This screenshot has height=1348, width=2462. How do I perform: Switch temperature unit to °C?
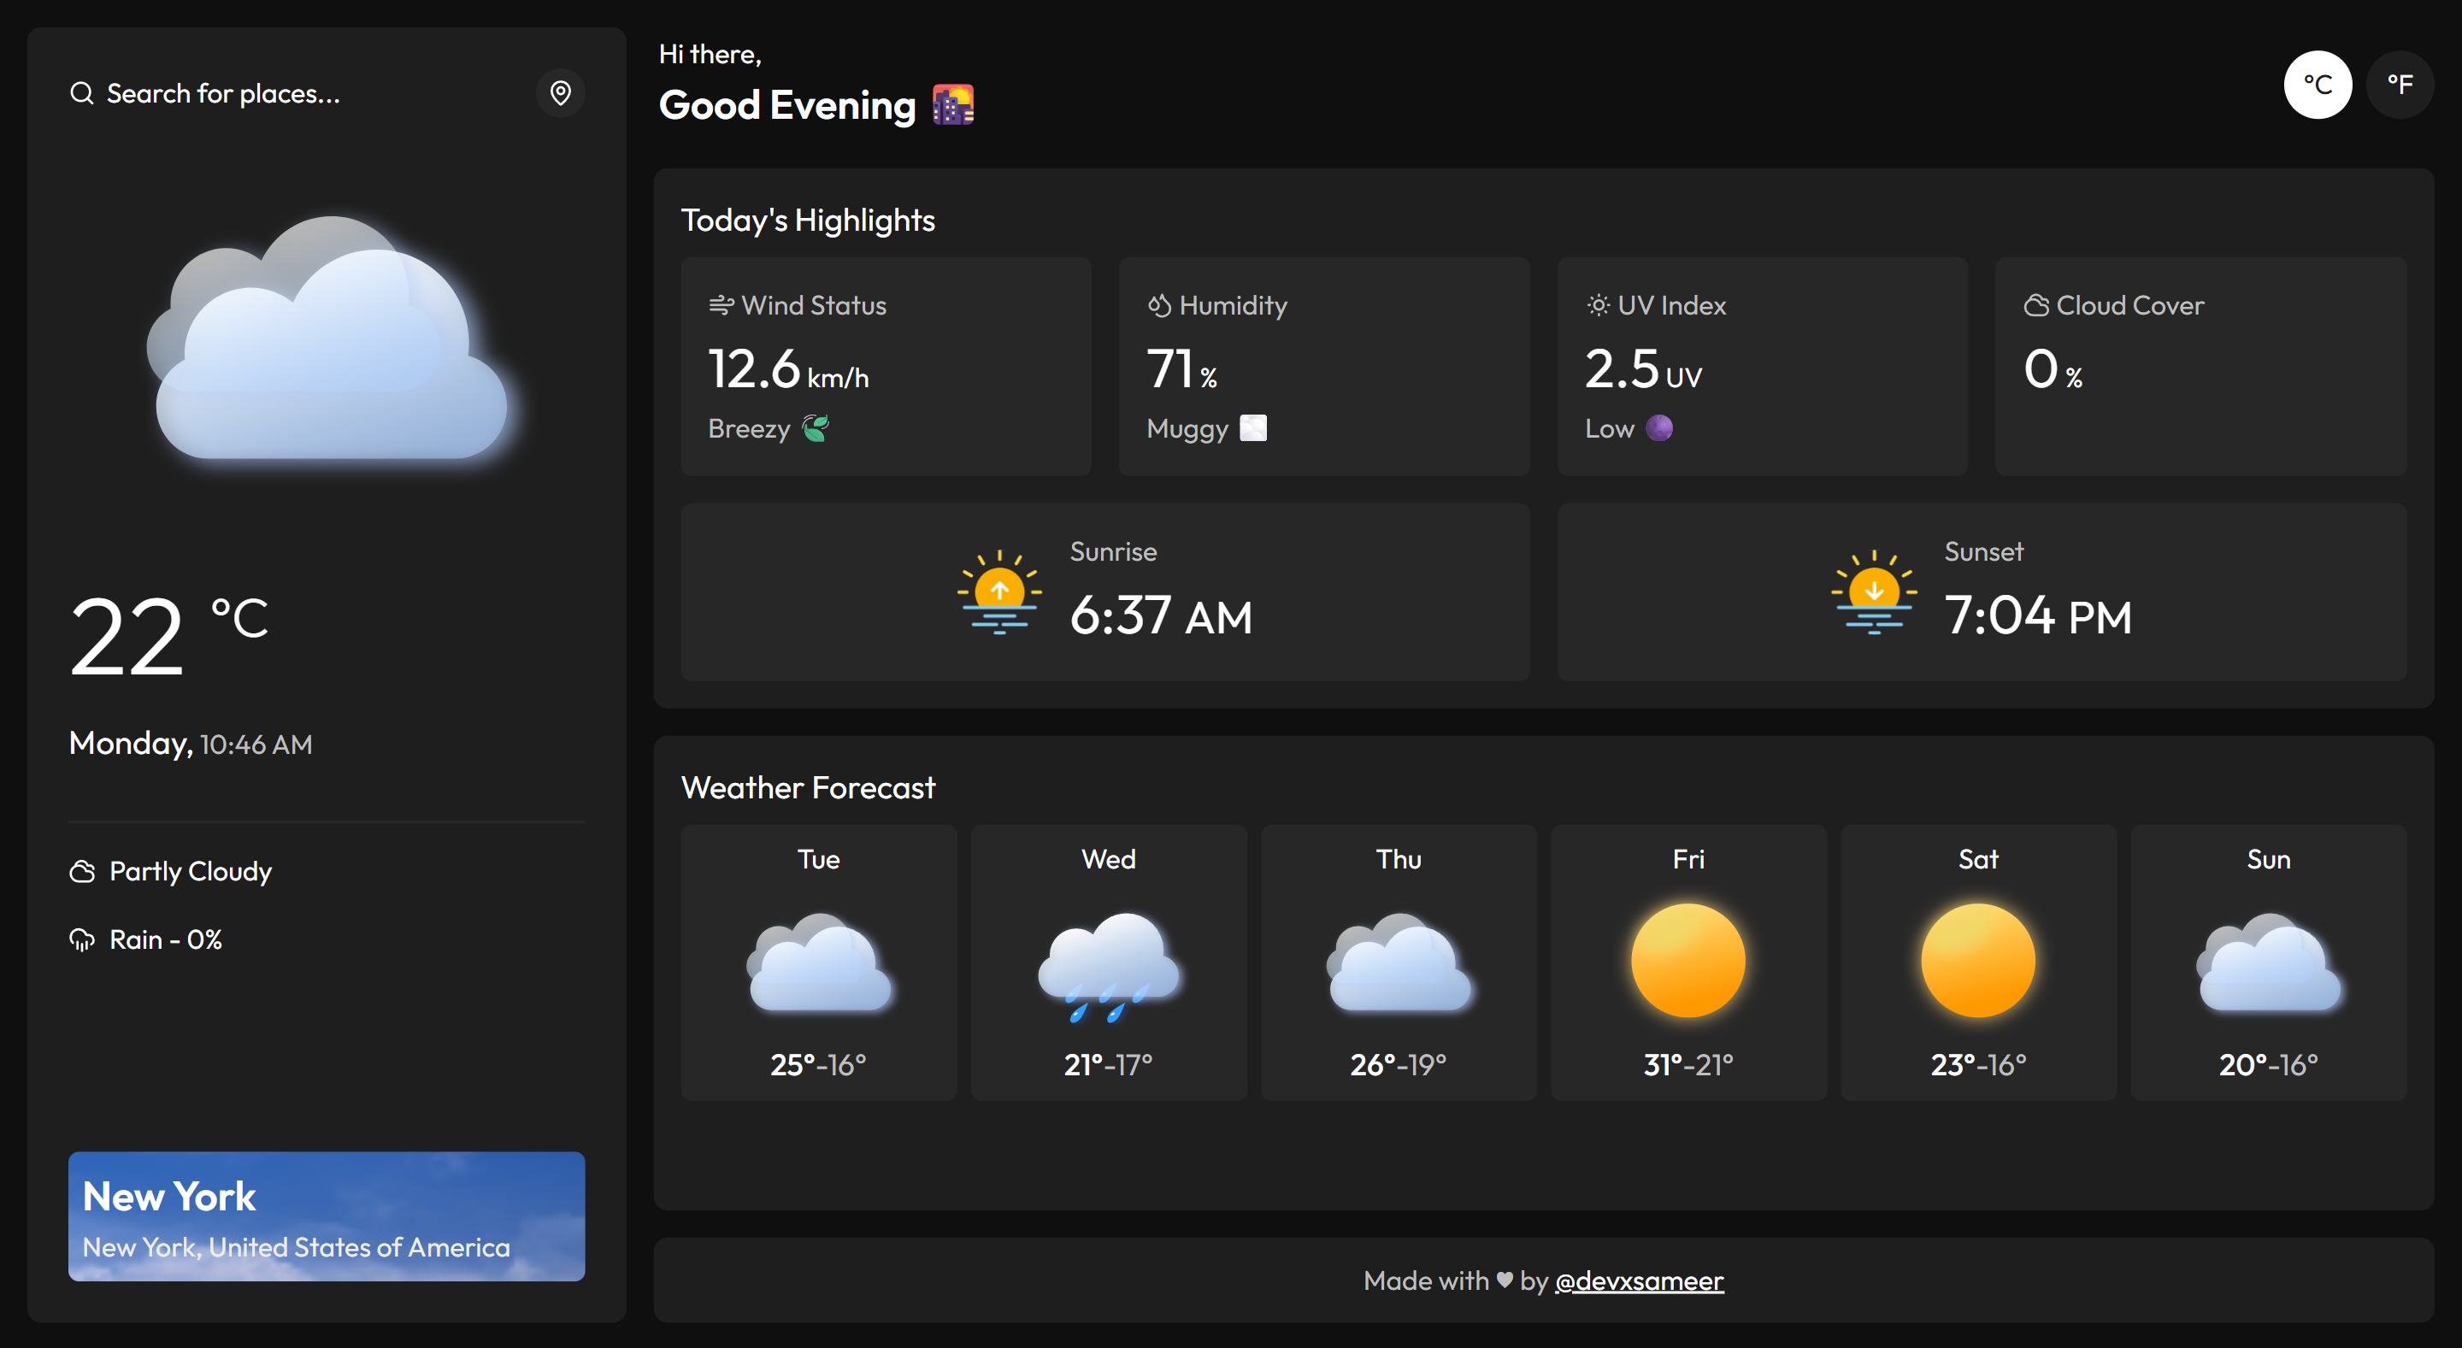(x=2317, y=85)
